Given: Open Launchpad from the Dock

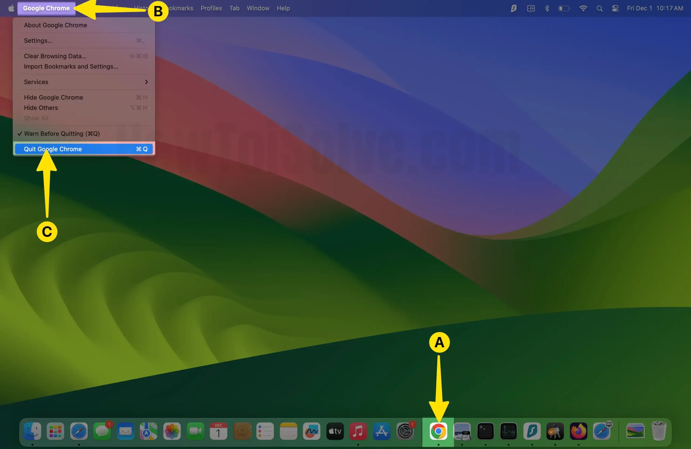Looking at the screenshot, I should [55, 431].
